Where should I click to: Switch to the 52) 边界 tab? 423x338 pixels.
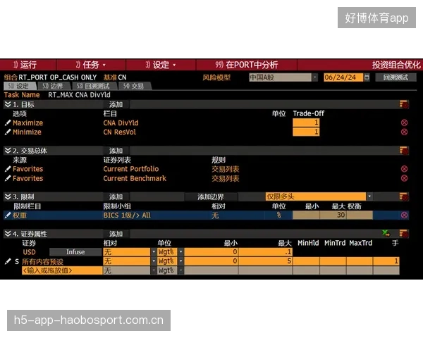(x=54, y=86)
